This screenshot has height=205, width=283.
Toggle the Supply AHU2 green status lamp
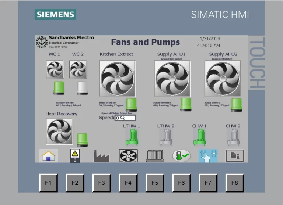click(x=237, y=105)
